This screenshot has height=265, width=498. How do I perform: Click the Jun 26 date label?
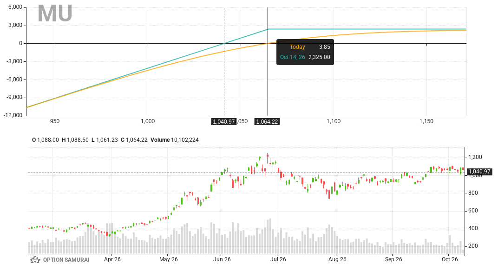tap(222, 259)
